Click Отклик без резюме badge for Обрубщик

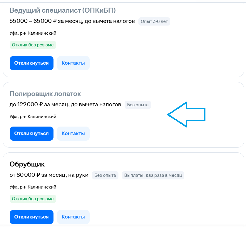(x=33, y=199)
